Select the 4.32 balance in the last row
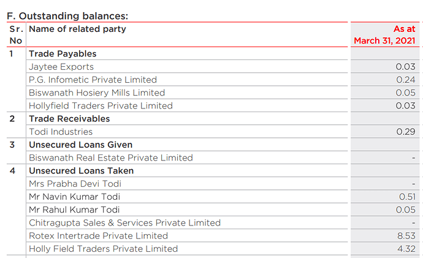The width and height of the screenshot is (423, 258). [x=405, y=249]
